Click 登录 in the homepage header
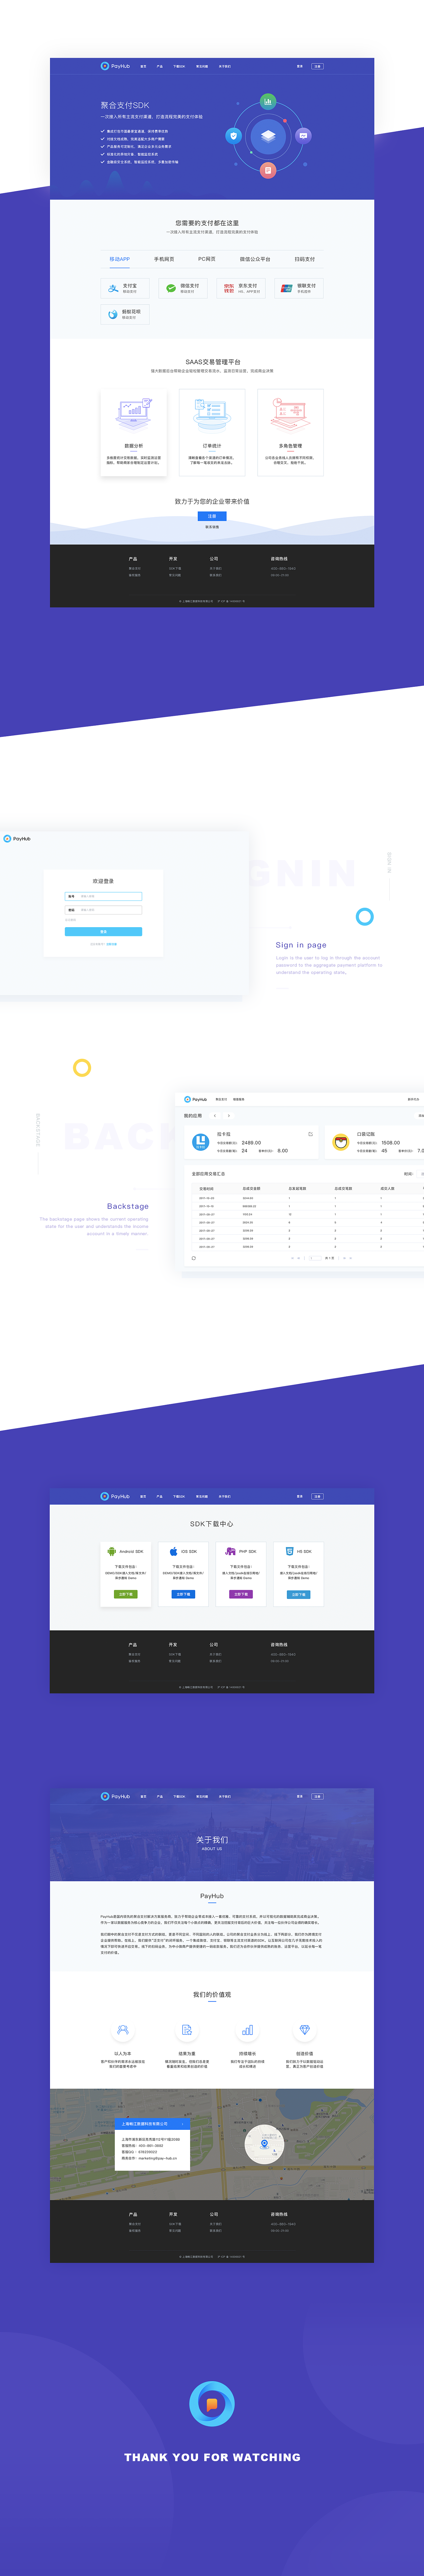Viewport: 424px width, 2576px height. coord(300,66)
